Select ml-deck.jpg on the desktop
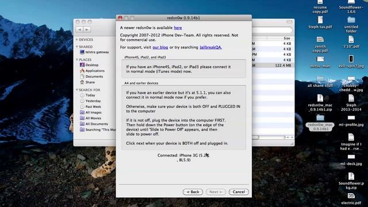This screenshot has height=207, width=368. pyautogui.click(x=351, y=160)
